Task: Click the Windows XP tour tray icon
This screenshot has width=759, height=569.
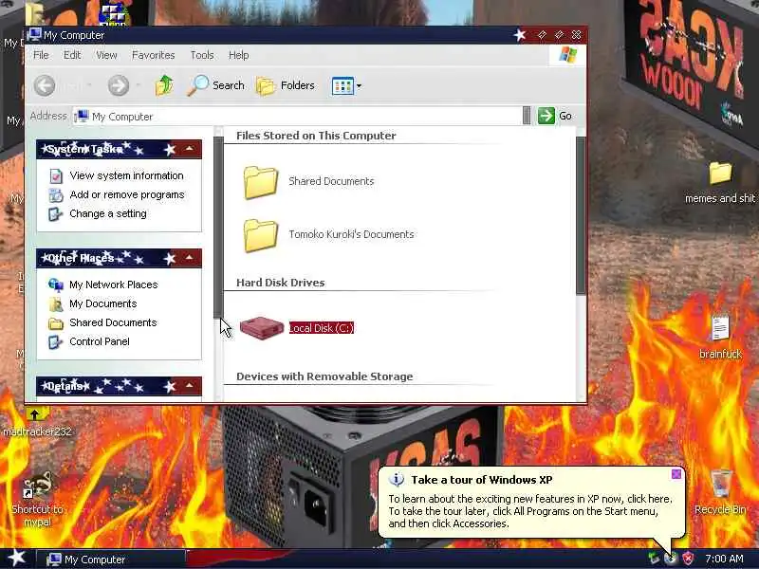Action: point(671,559)
